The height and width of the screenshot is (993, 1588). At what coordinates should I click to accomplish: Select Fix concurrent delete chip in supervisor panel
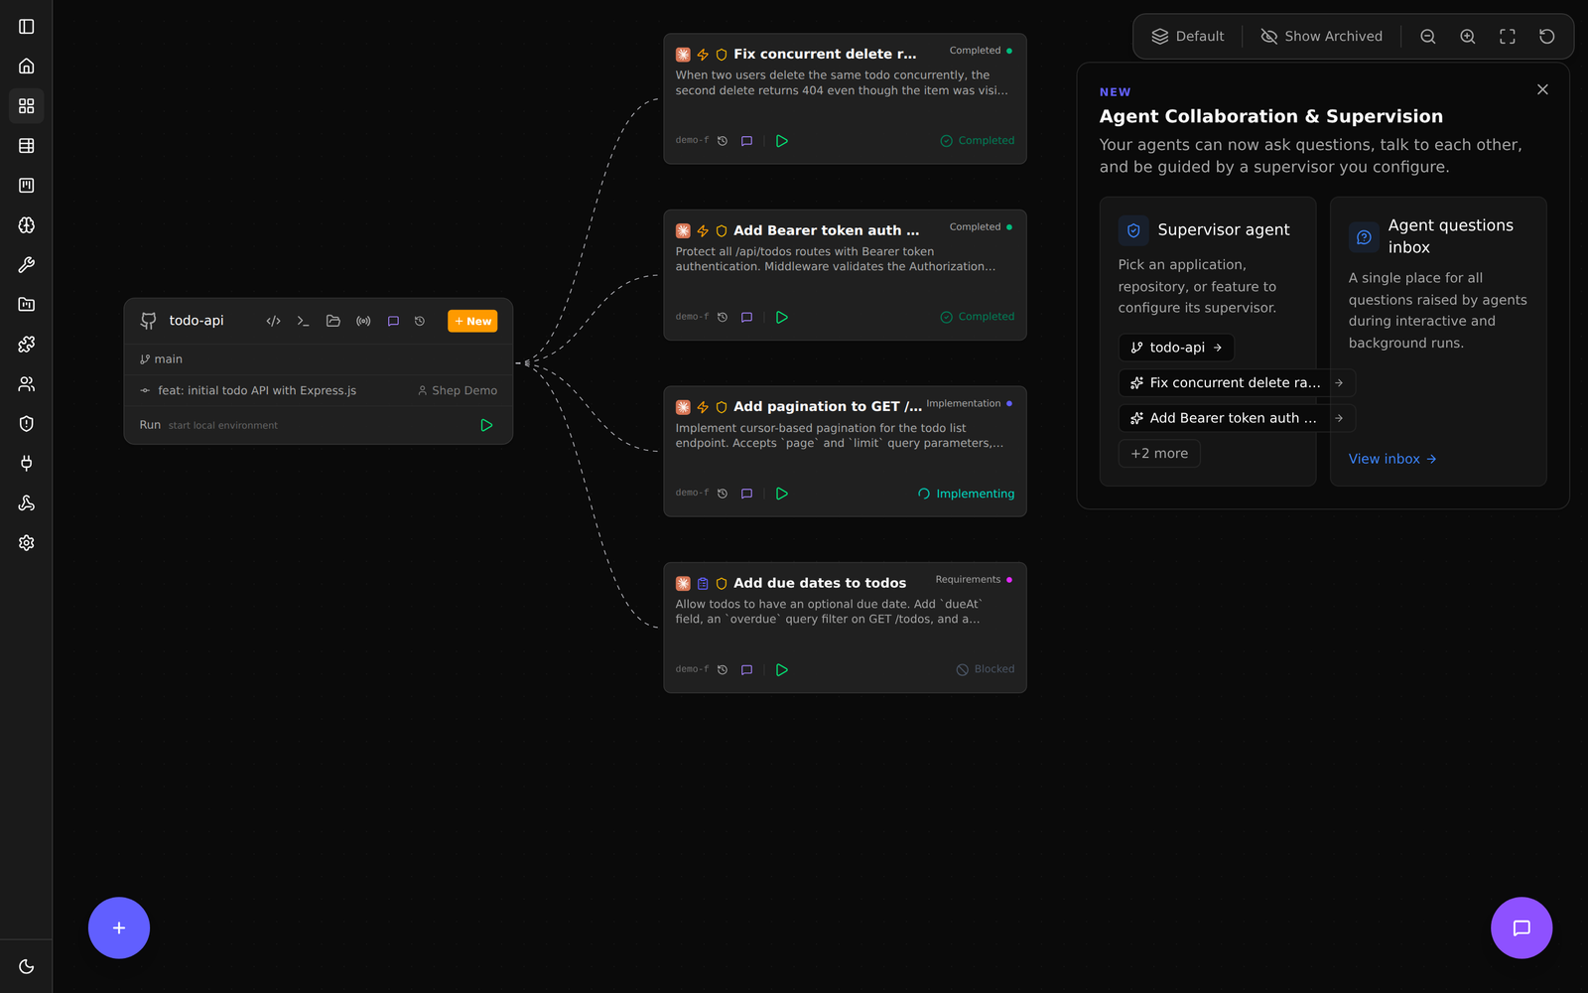[1237, 383]
